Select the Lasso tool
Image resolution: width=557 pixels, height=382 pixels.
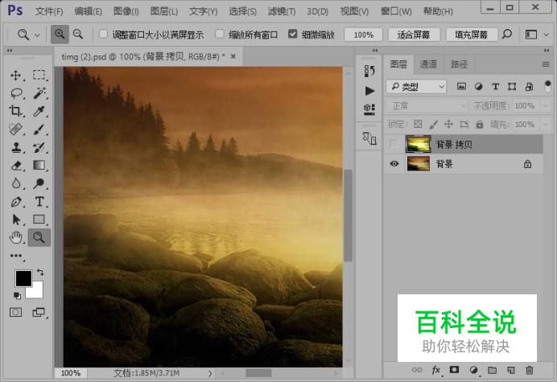pyautogui.click(x=16, y=93)
